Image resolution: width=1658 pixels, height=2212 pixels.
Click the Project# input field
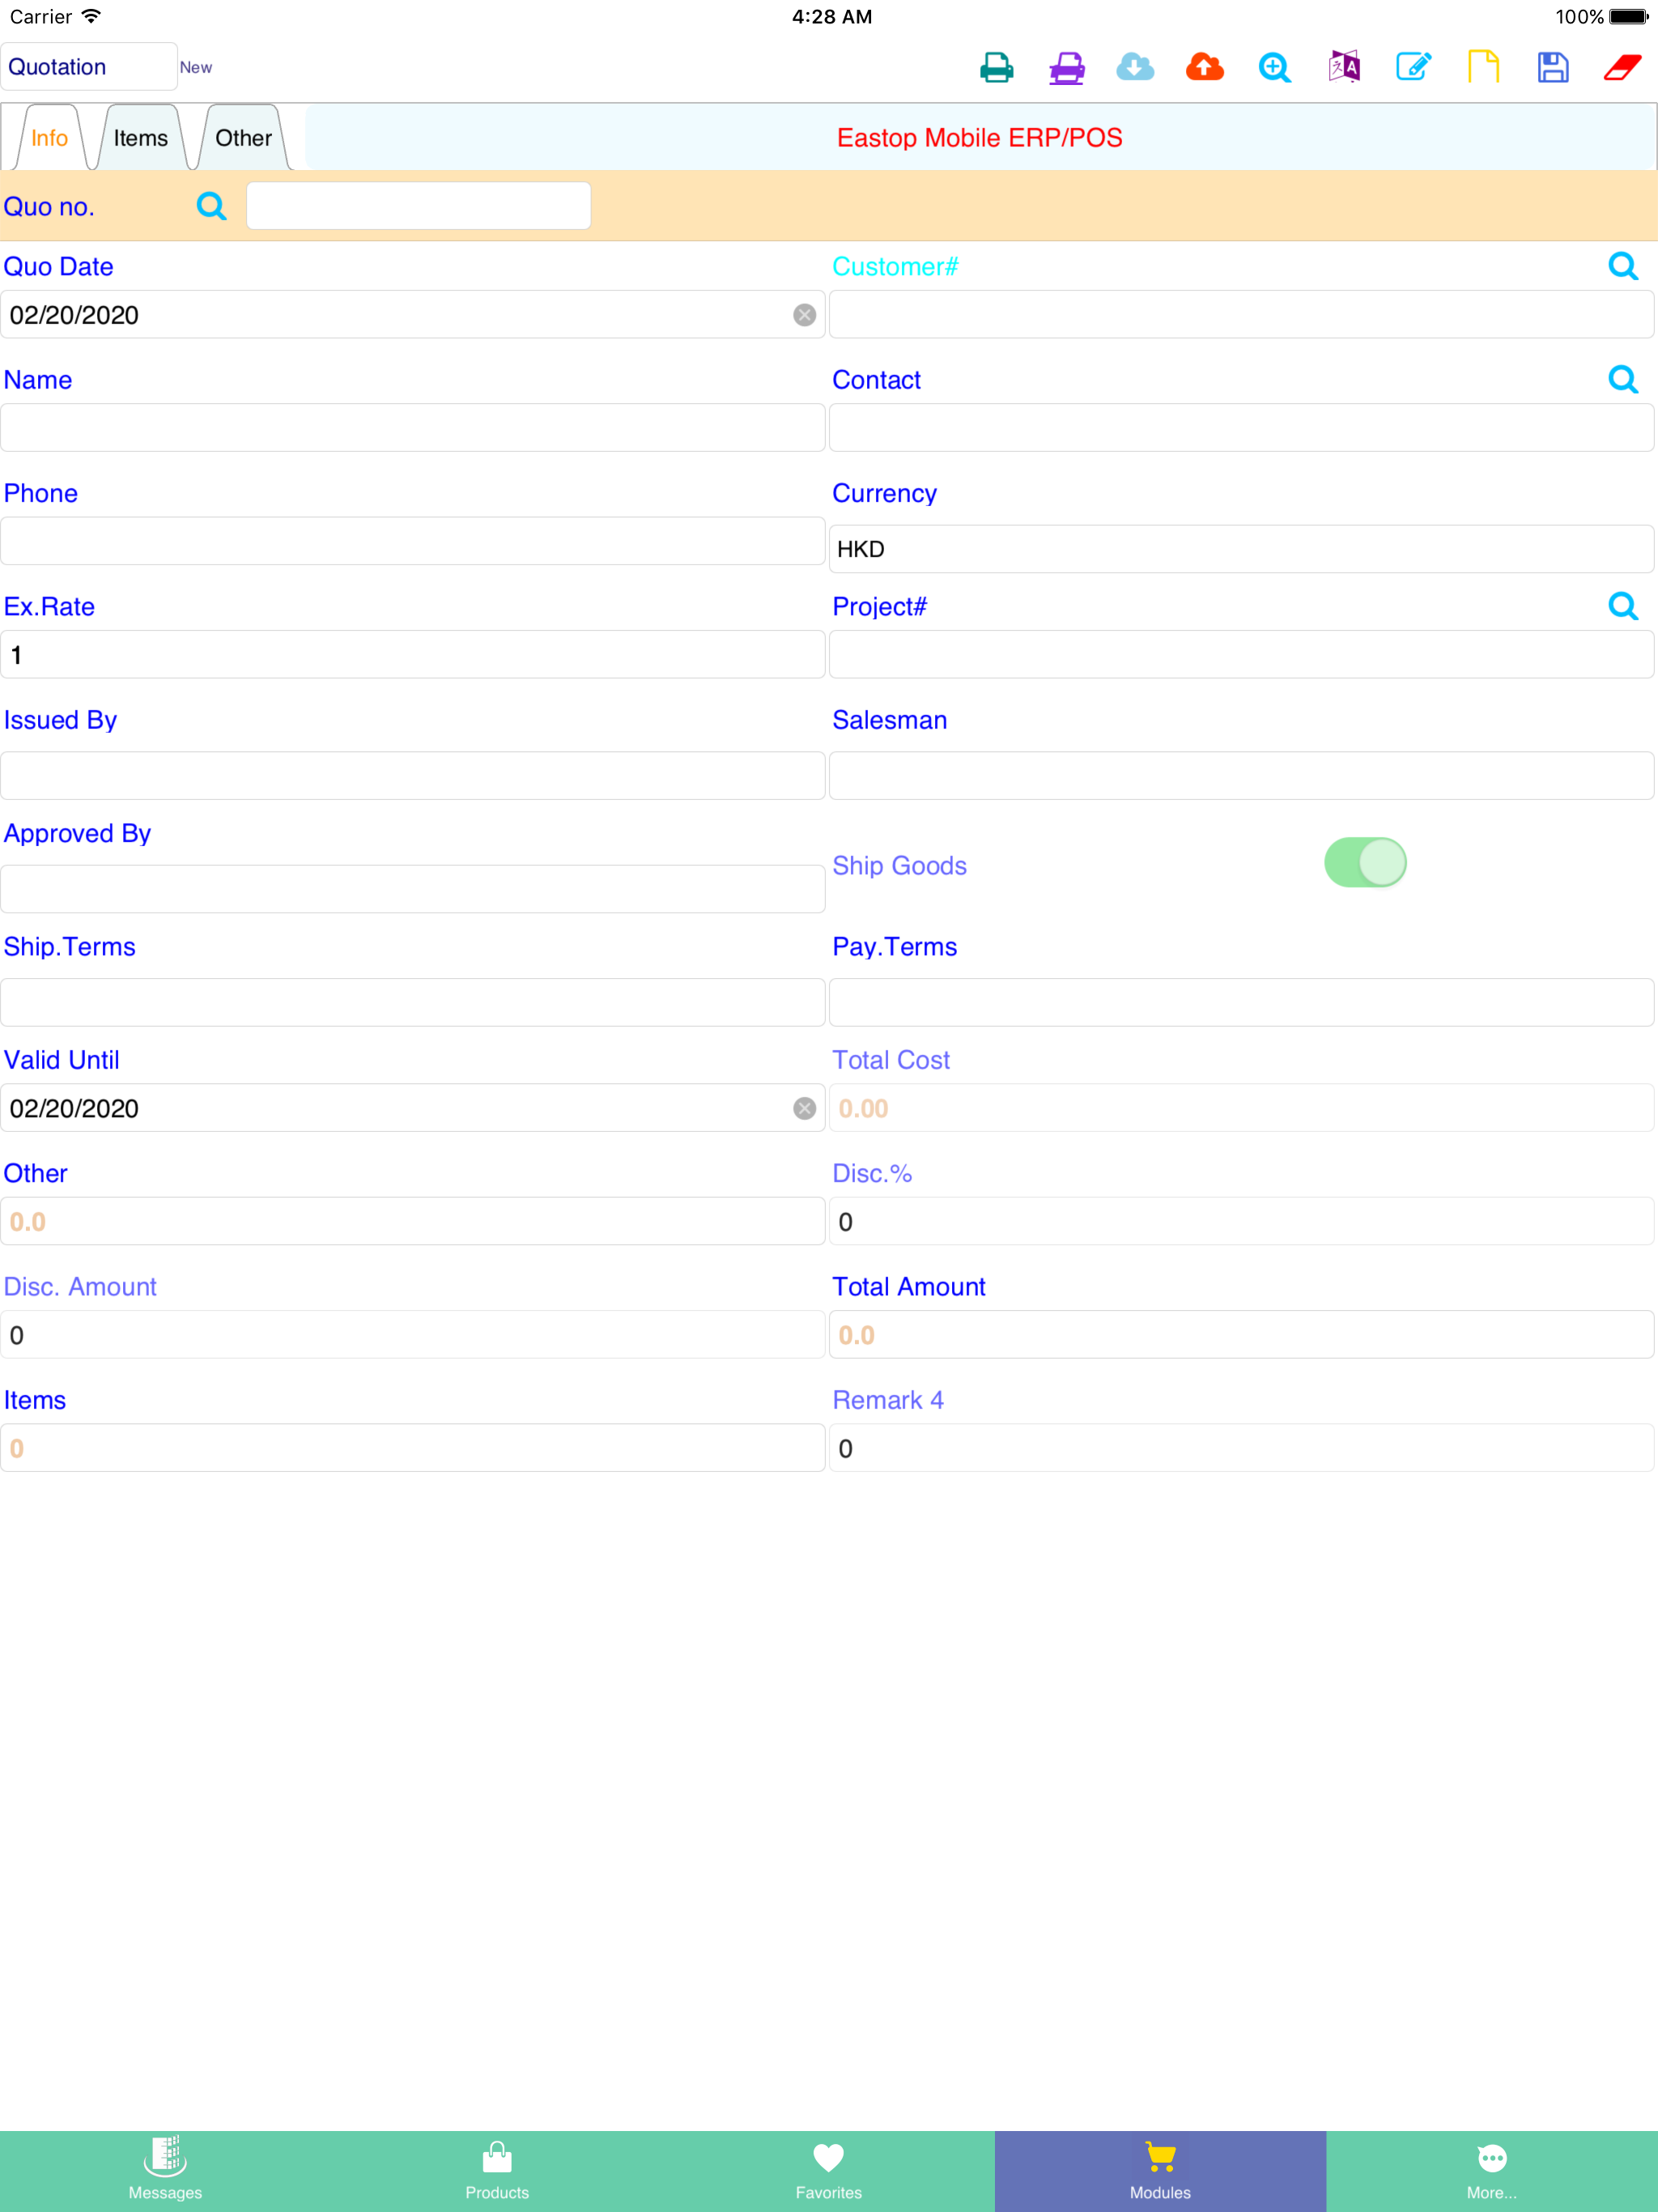coord(1241,655)
